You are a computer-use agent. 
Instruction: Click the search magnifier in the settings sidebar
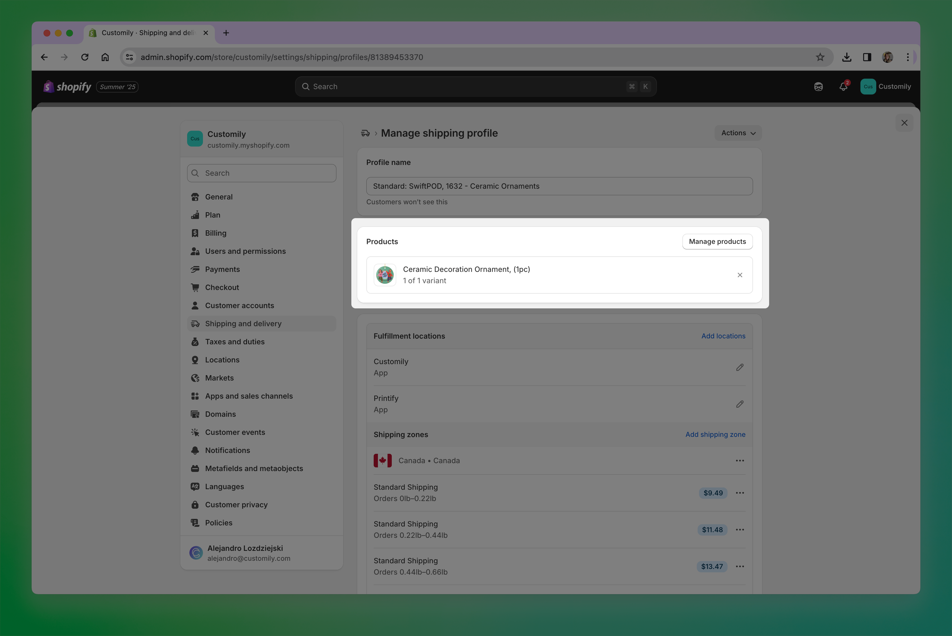coord(195,173)
